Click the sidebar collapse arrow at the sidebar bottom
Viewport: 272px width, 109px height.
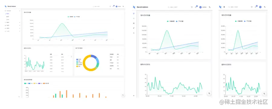pyautogui.click(x=19, y=97)
